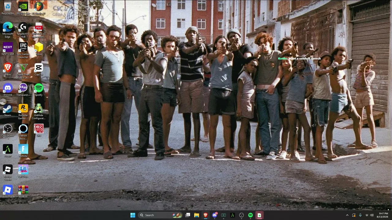Select the Brave desktop shortcut
This screenshot has height=220, width=392.
point(8,69)
